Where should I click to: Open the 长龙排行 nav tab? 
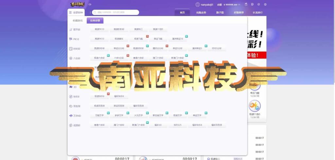(258, 13)
